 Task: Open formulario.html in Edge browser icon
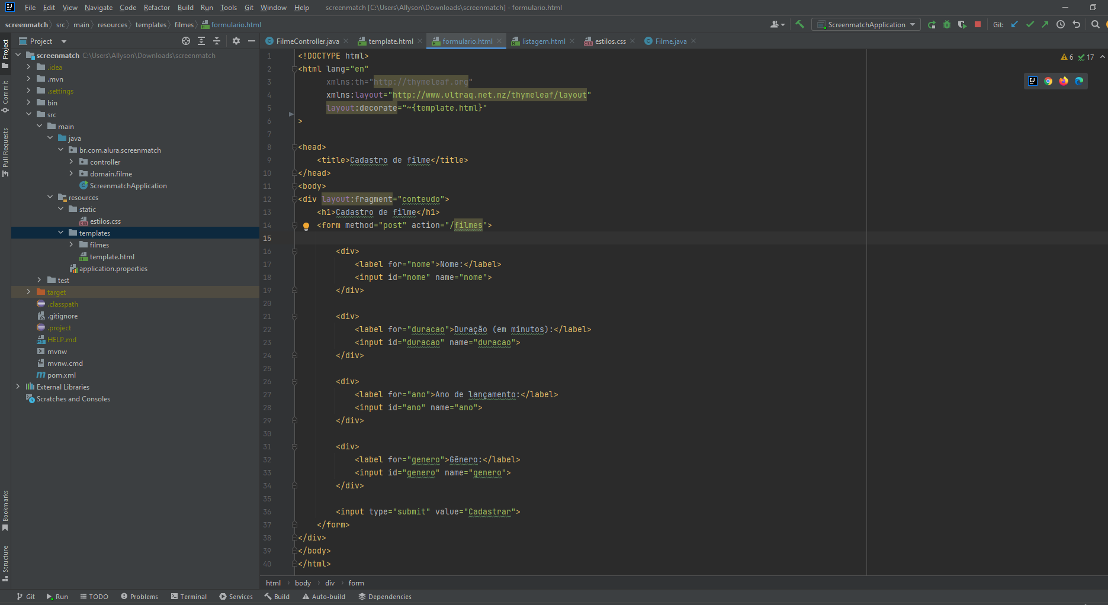click(1079, 81)
